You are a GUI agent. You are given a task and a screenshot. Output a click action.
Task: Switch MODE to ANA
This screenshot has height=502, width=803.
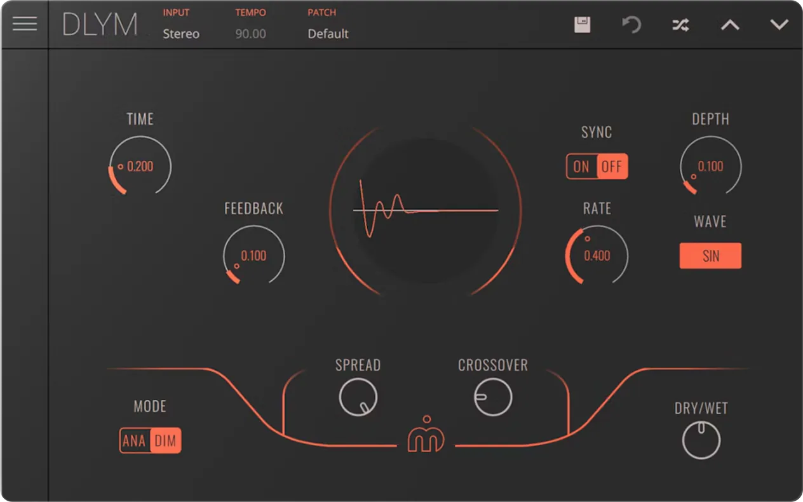tap(135, 440)
